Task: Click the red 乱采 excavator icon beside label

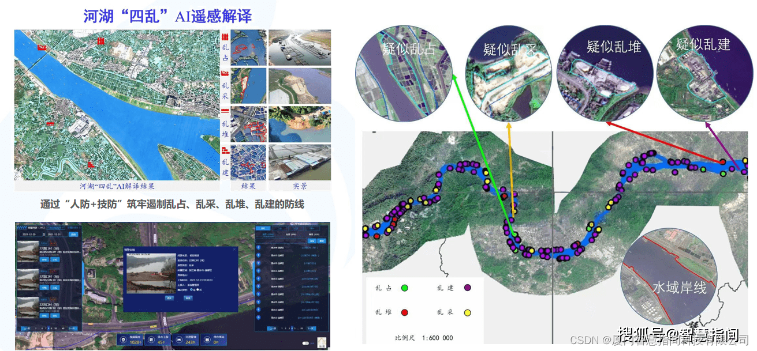Action: pos(225,73)
